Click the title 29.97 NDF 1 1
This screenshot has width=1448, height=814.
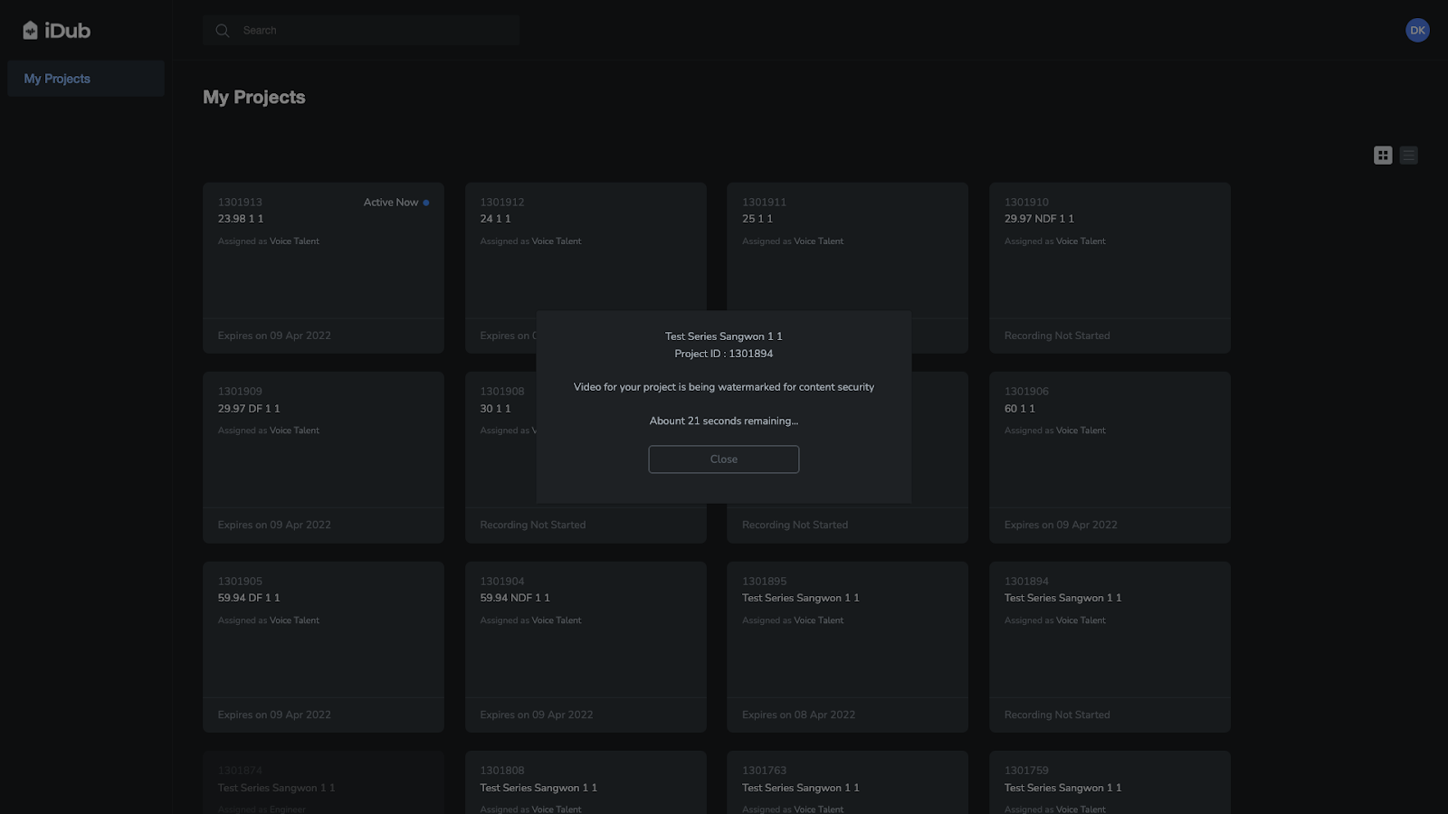click(1039, 219)
